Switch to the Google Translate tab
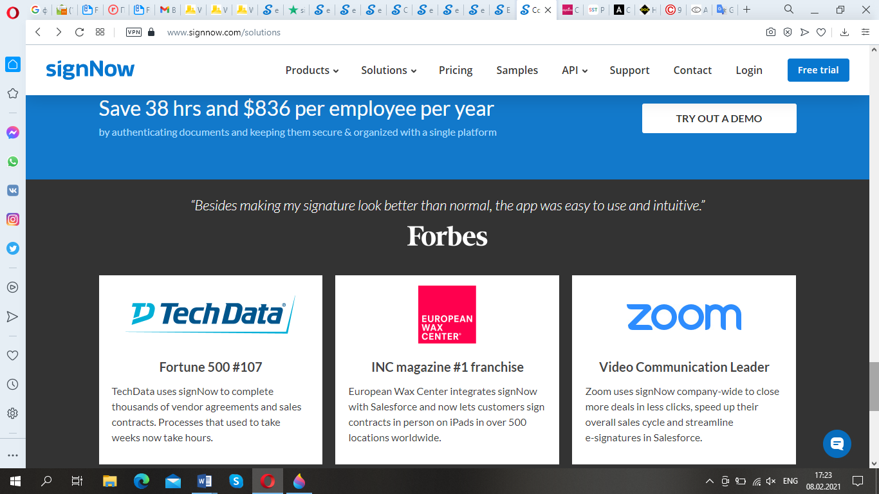 (726, 10)
